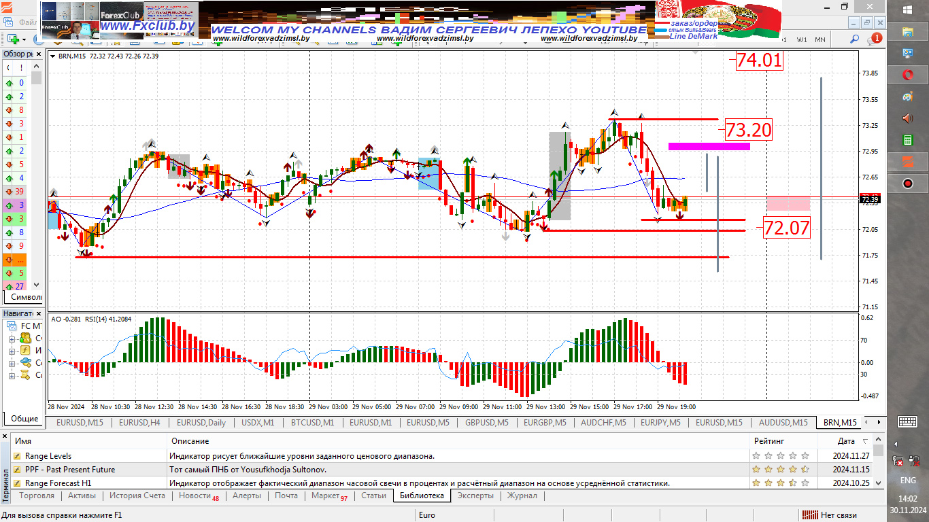The image size is (929, 522).
Task: Select the active BRN,M15 chart tab
Action: click(x=840, y=422)
